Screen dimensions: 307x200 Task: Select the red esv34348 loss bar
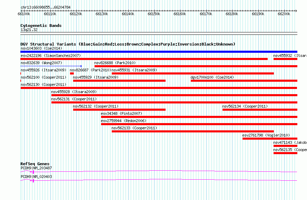point(199,117)
